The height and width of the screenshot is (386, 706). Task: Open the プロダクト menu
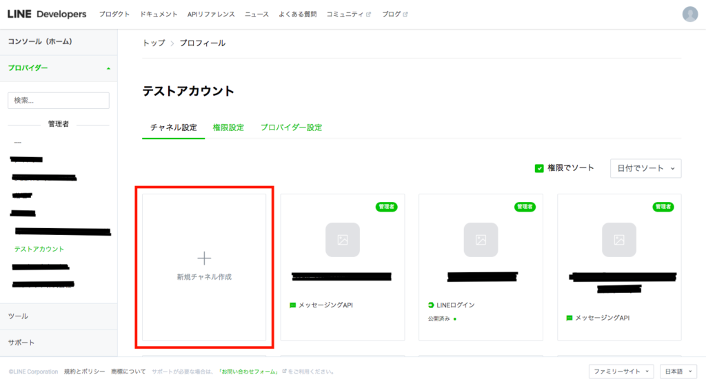[114, 14]
